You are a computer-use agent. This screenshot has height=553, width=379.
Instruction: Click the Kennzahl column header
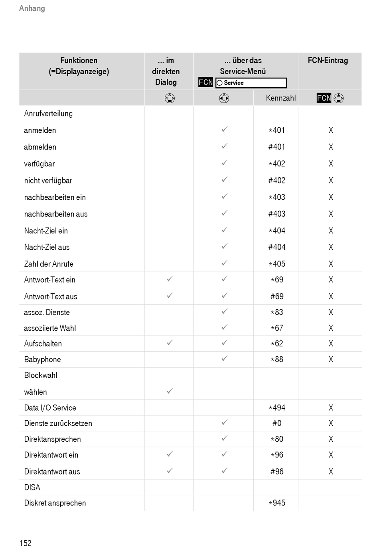click(281, 98)
